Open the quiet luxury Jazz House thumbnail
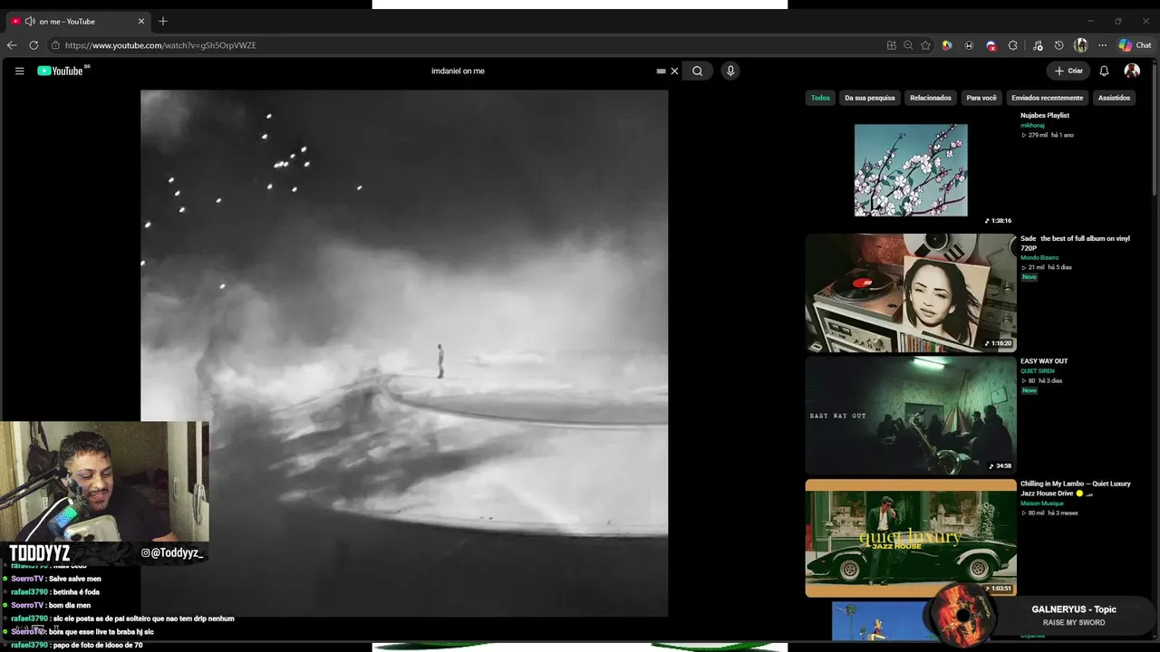The height and width of the screenshot is (652, 1160). pyautogui.click(x=911, y=538)
